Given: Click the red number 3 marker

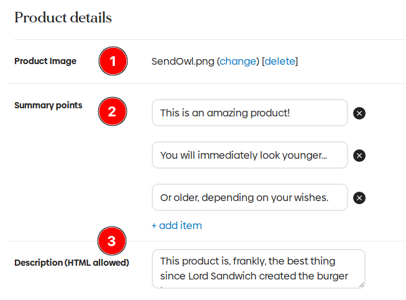Looking at the screenshot, I should 112,241.
